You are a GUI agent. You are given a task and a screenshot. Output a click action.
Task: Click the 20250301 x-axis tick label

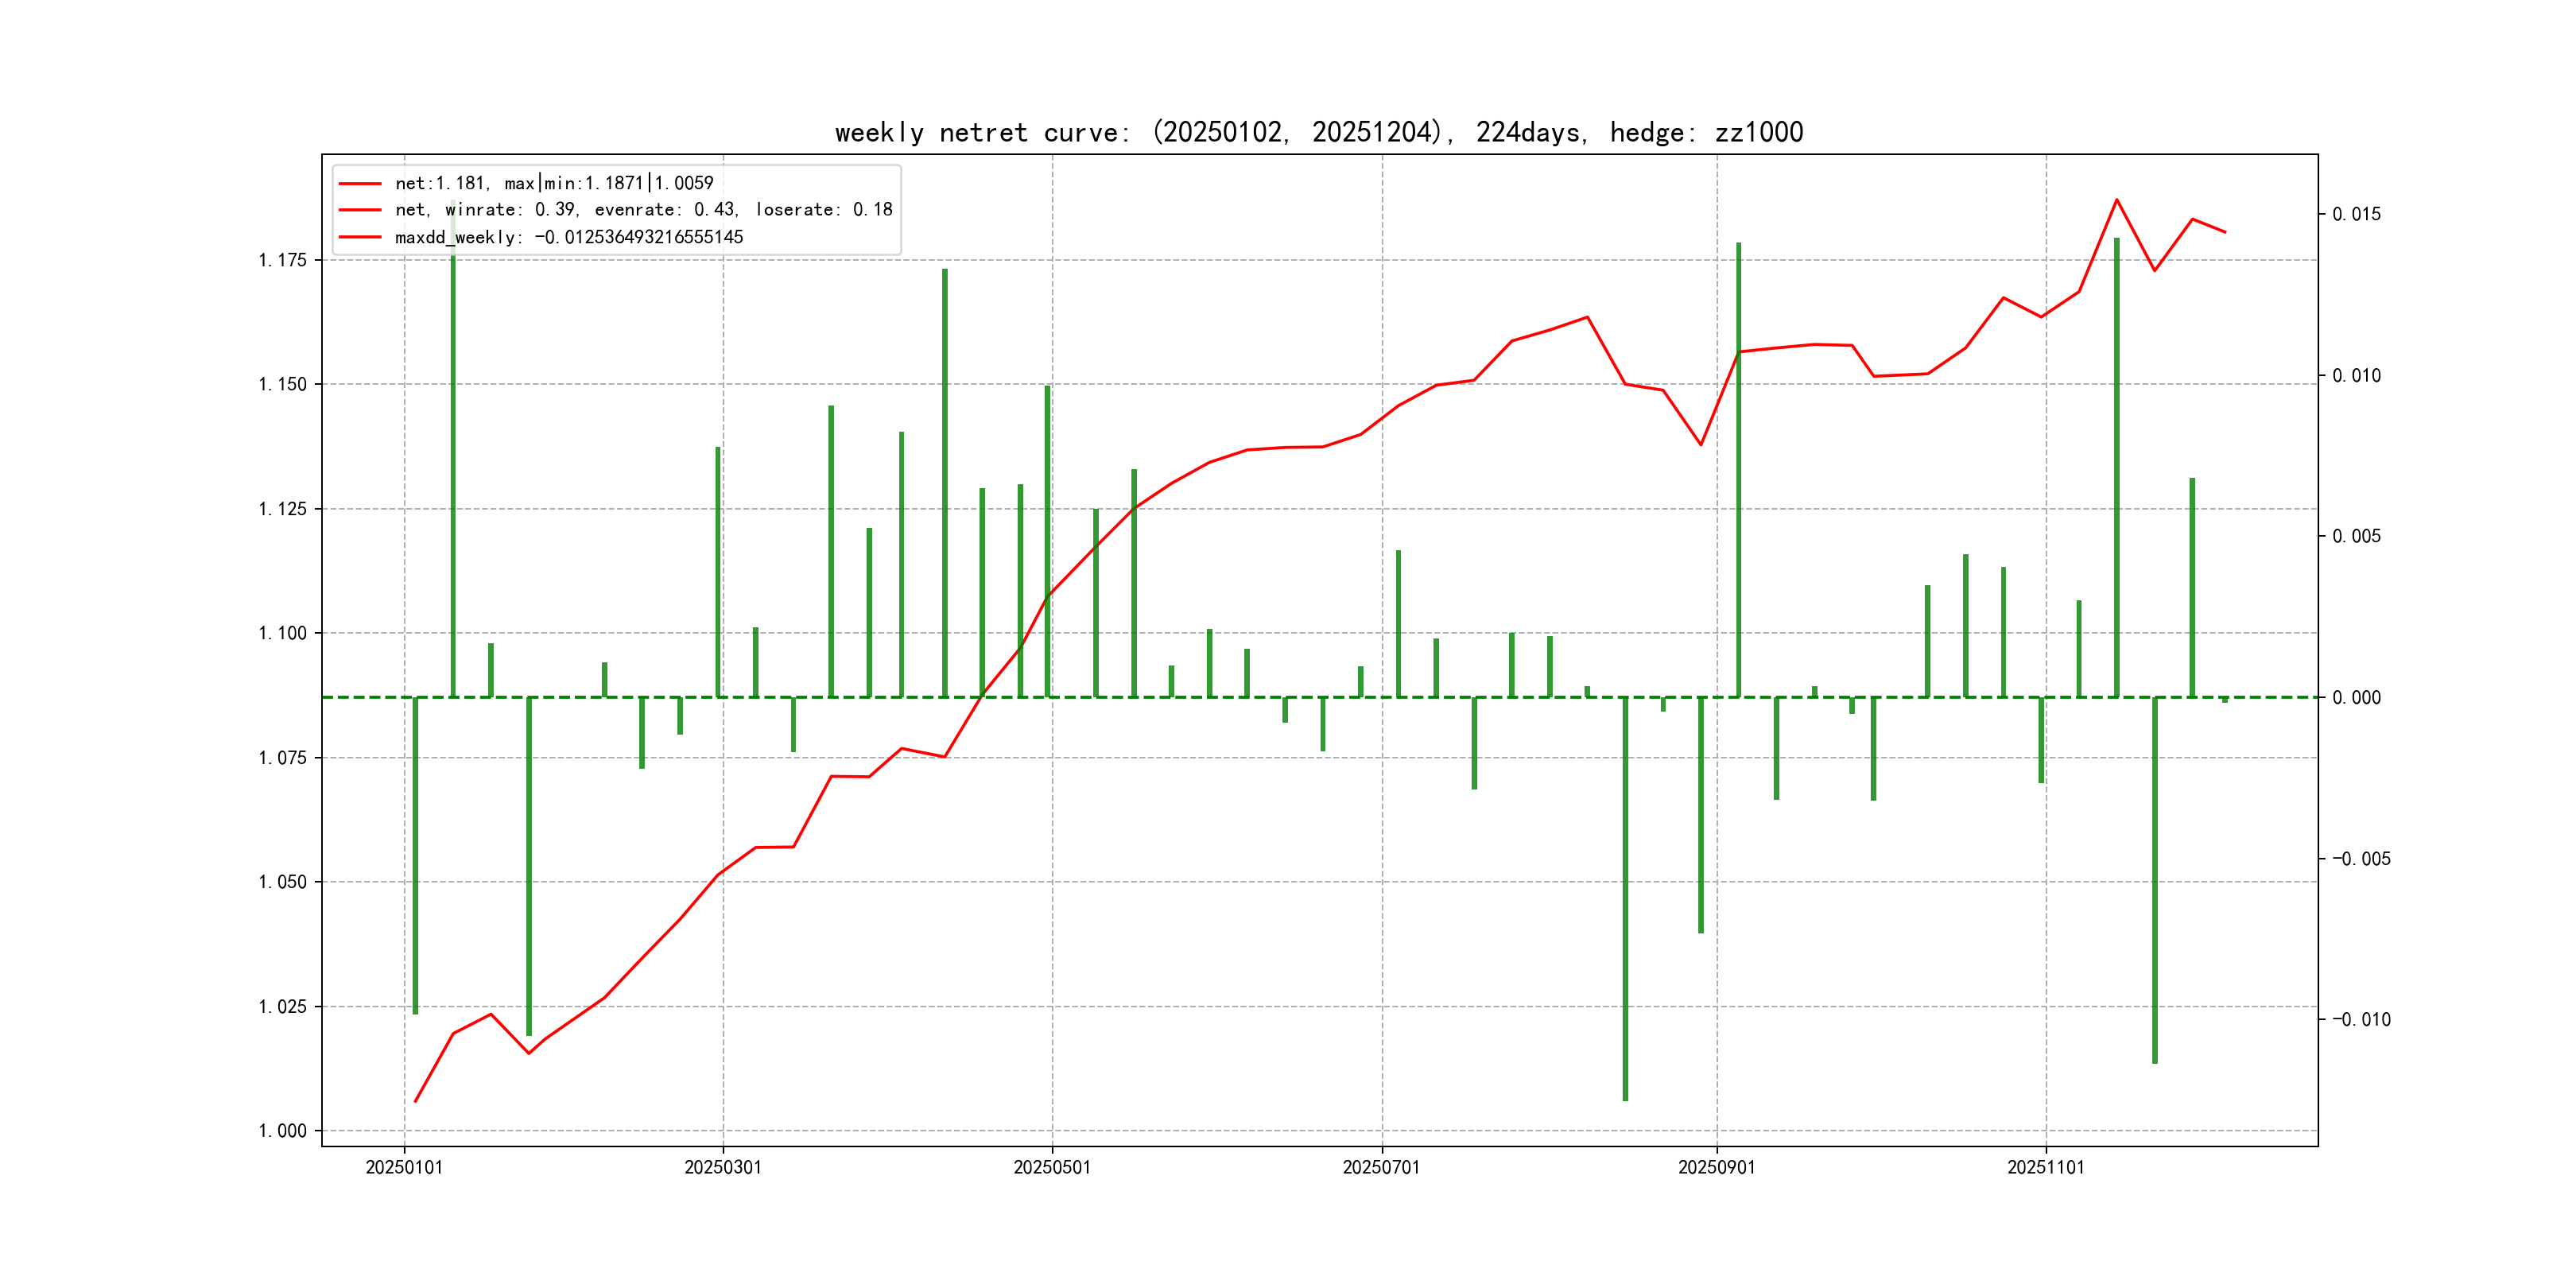point(722,1167)
